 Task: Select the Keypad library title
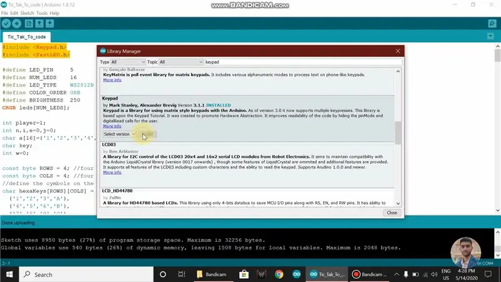110,98
